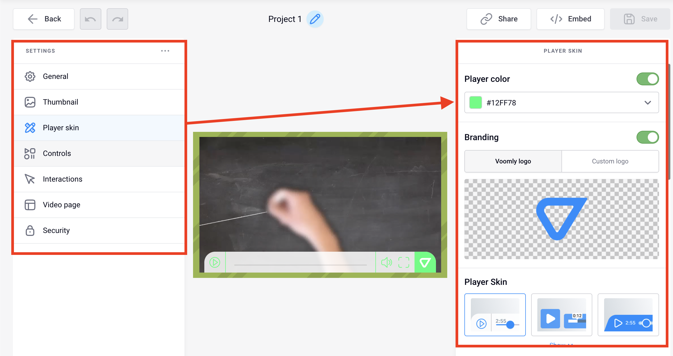This screenshot has height=356, width=673.
Task: Choose the third angled player skin
Action: pyautogui.click(x=628, y=315)
